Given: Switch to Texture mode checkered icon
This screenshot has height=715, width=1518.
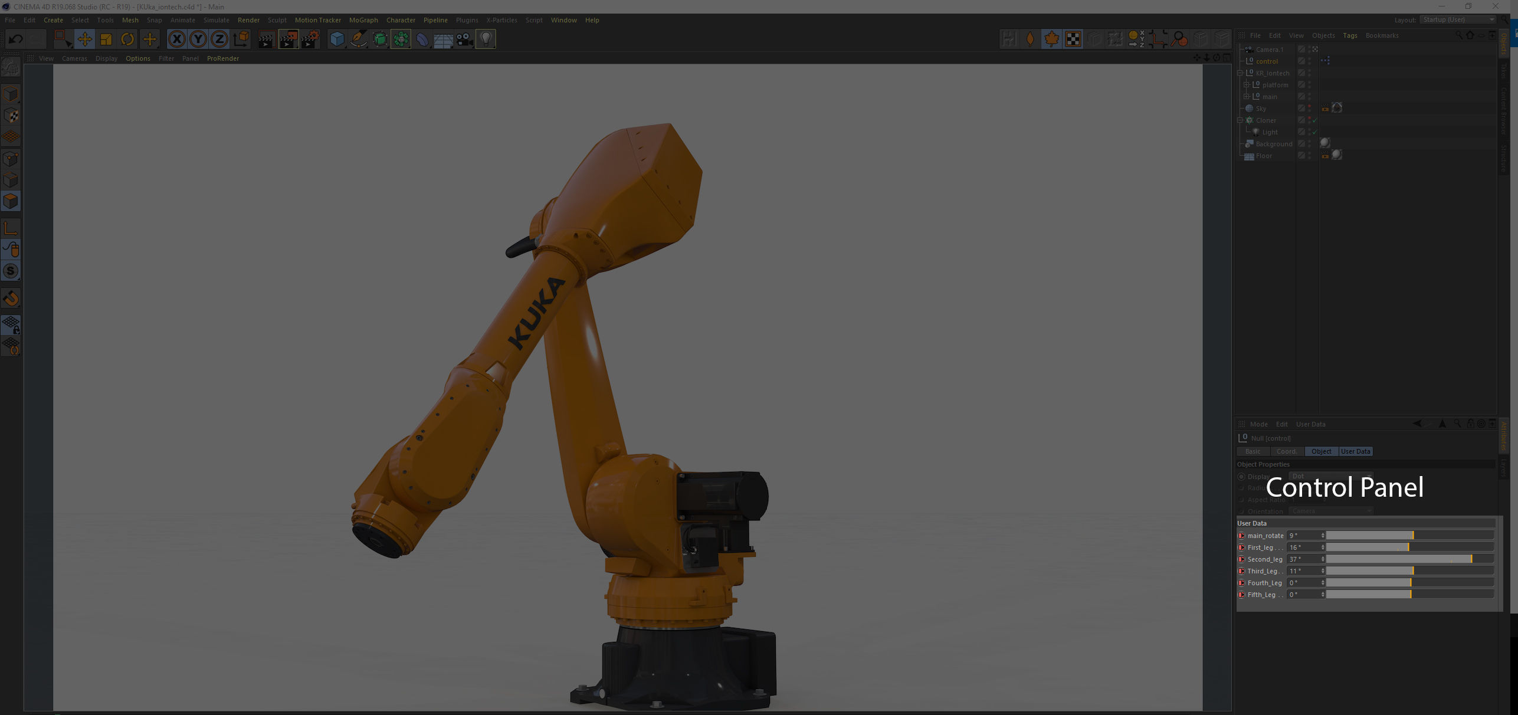Looking at the screenshot, I should point(11,116).
